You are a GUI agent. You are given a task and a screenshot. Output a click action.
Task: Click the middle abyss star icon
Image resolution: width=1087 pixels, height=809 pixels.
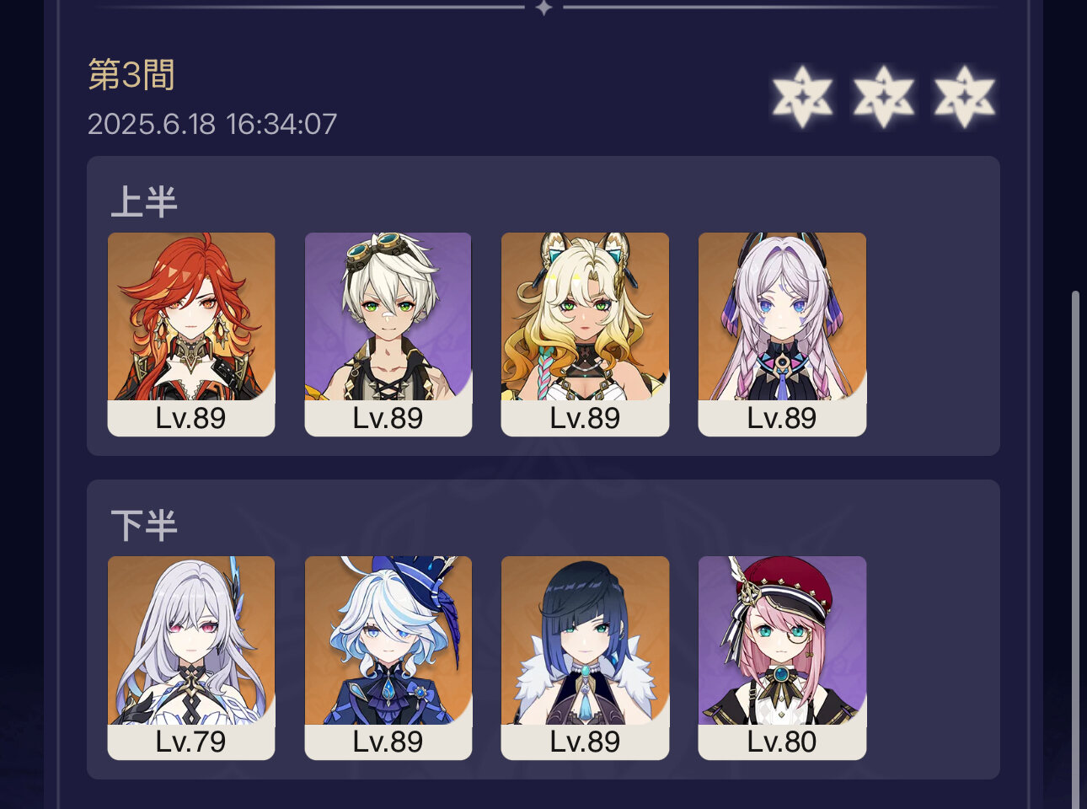pos(883,97)
